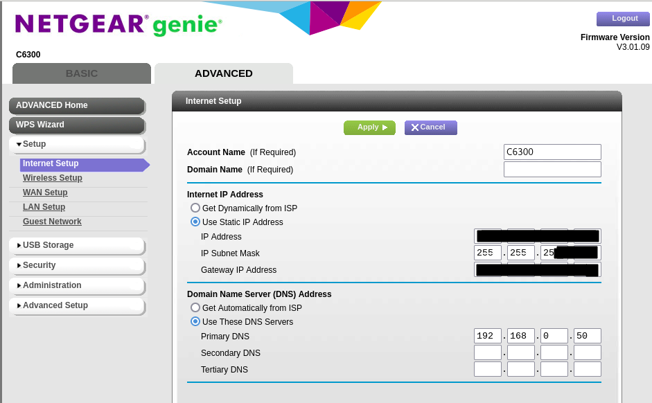Click the Domain Name input field
Screen dimensions: 652x403
(552, 169)
